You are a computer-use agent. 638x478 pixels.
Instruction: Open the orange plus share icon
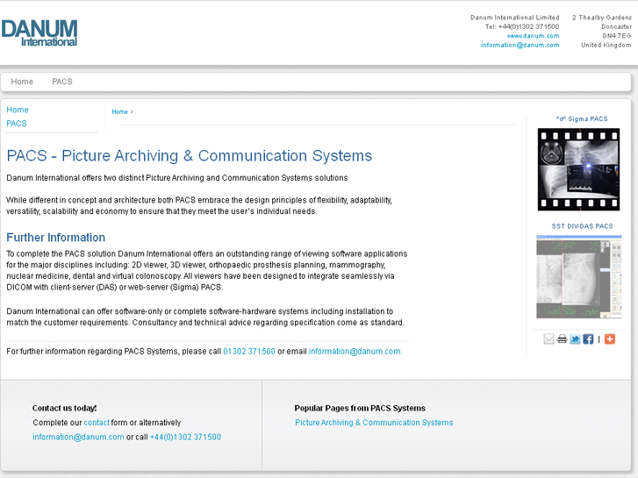610,339
